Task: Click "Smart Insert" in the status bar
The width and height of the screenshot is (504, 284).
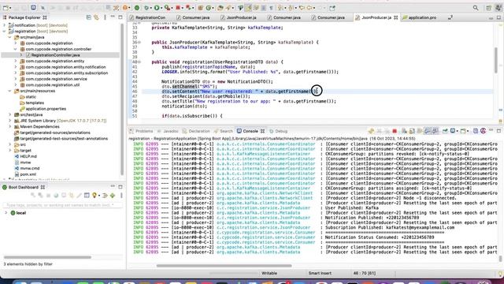Action: [x=320, y=273]
